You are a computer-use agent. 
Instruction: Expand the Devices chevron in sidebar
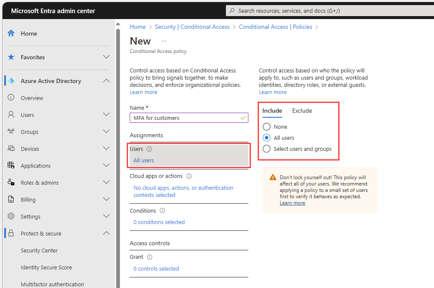coord(106,148)
